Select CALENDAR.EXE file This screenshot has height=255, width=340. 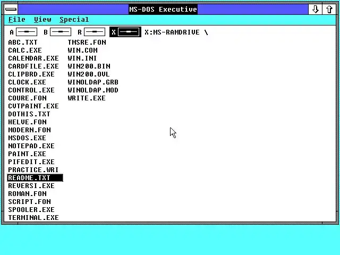click(x=33, y=58)
